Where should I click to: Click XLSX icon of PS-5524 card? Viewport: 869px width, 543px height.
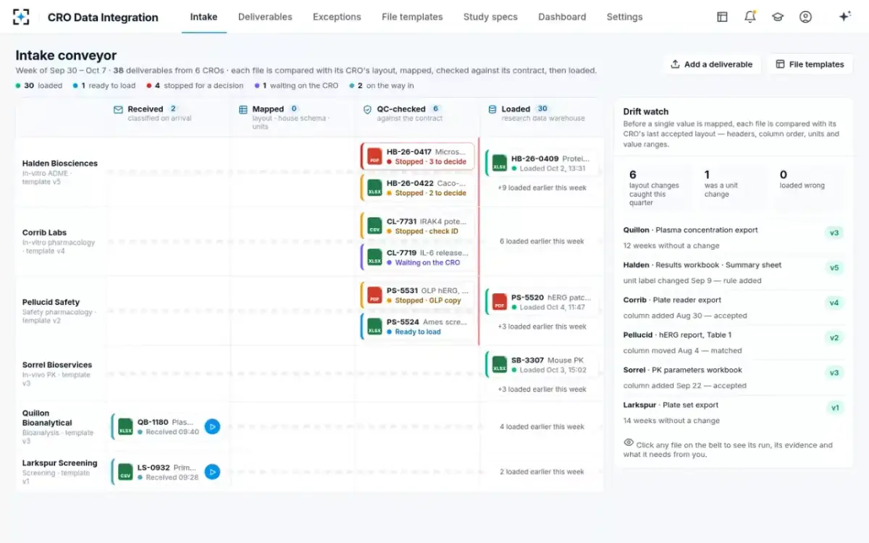tap(374, 327)
